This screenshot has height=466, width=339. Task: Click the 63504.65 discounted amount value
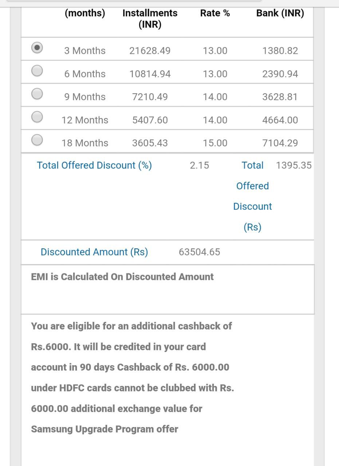coord(199,252)
